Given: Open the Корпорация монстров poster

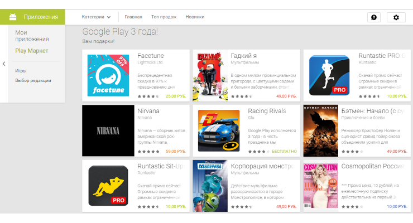Looking at the screenshot, I should 210,186.
